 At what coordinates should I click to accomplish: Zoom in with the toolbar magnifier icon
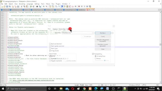click(44, 7)
